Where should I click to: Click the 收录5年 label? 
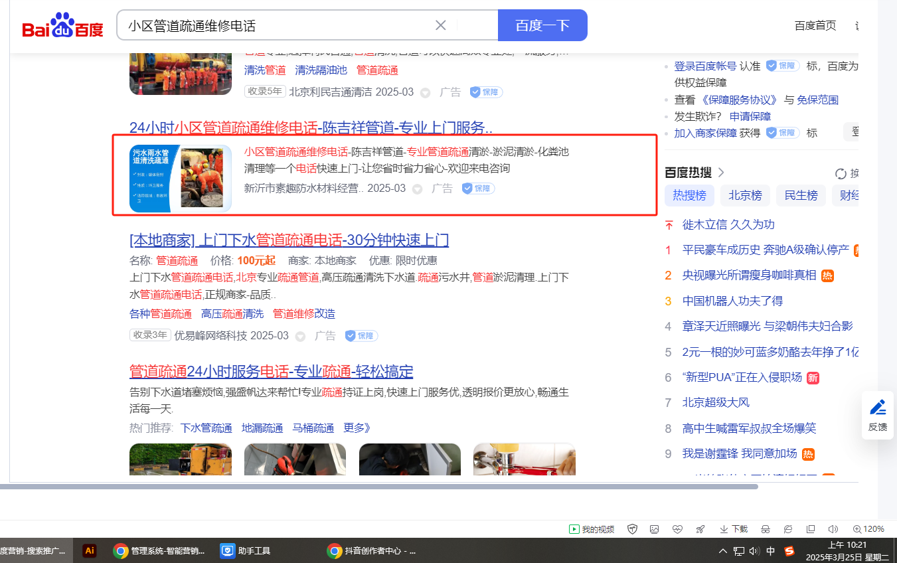[265, 92]
